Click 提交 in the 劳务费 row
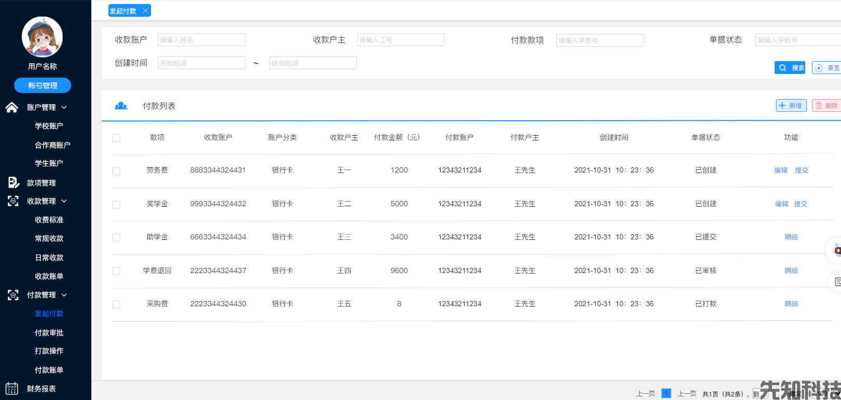Image resolution: width=841 pixels, height=400 pixels. coord(802,170)
